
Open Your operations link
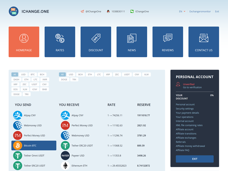click(x=184, y=117)
